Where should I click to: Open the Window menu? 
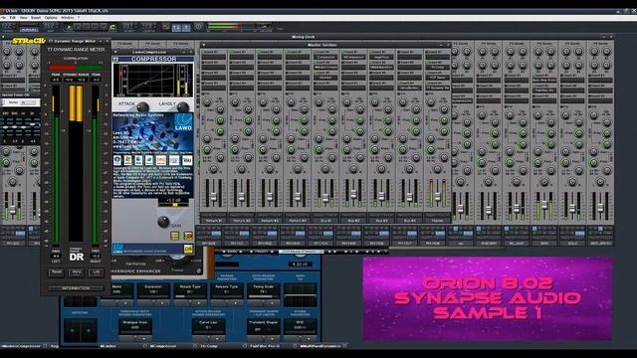pyautogui.click(x=67, y=18)
